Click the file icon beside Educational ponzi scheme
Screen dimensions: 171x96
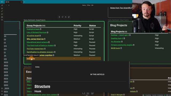49,42
